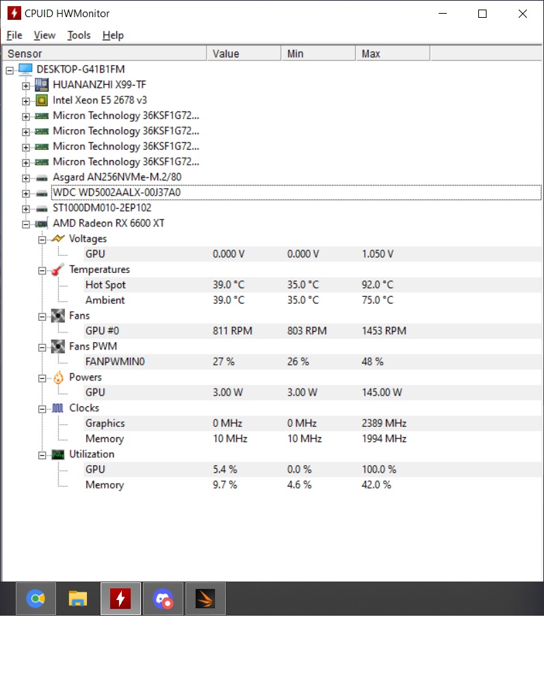Click the fan icon beside Fans
This screenshot has height=678, width=544.
[58, 315]
